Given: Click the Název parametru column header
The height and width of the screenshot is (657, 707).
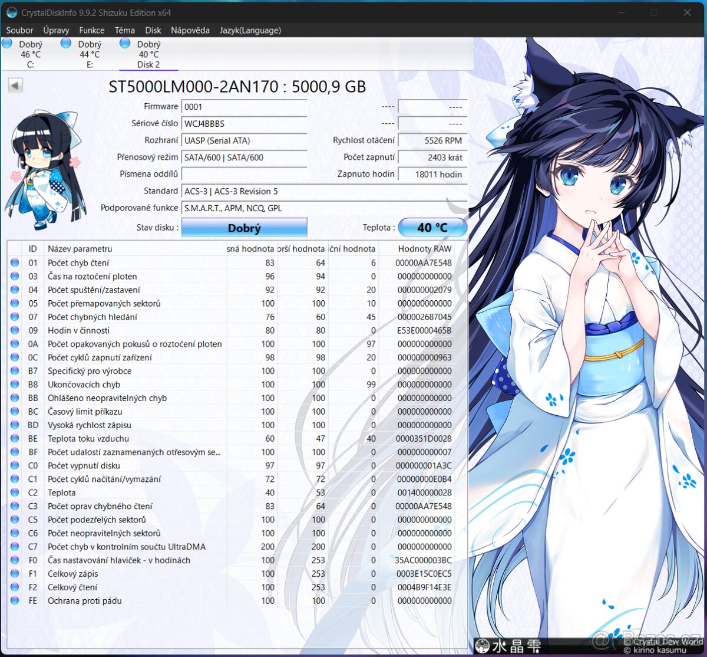Looking at the screenshot, I should coord(136,249).
